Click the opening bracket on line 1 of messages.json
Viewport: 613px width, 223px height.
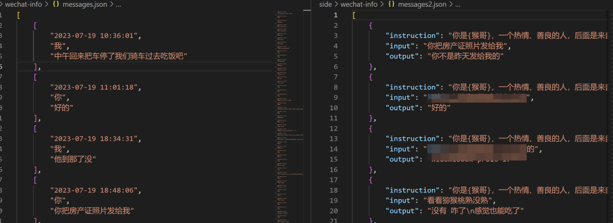tap(19, 15)
